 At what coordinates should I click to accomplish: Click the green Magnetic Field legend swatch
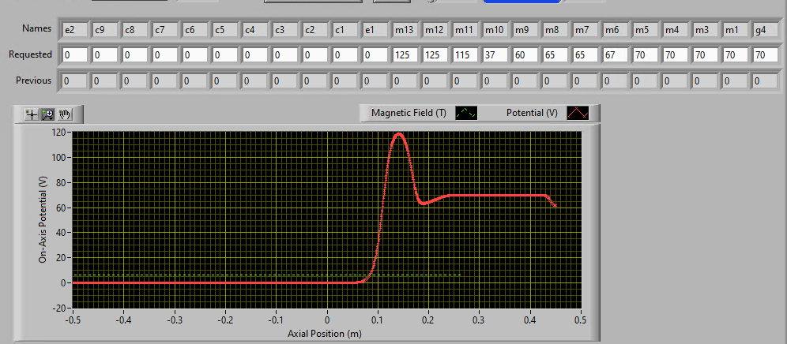[466, 113]
